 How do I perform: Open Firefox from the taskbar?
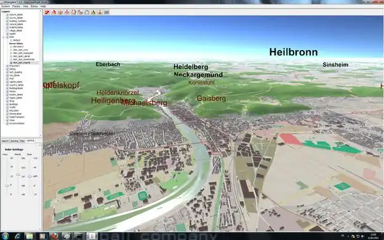click(55, 236)
